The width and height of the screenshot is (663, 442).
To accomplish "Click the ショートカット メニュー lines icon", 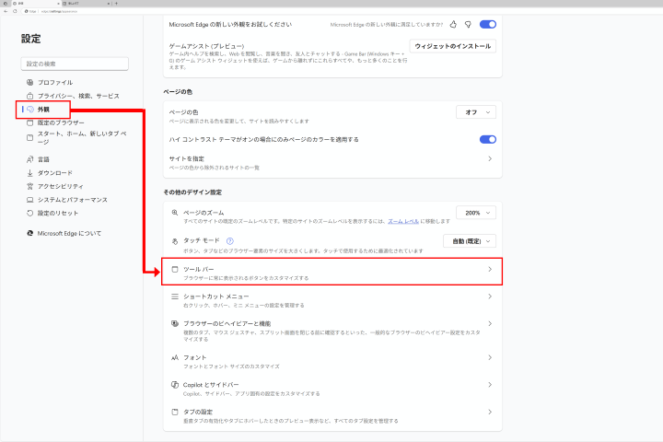I will pos(175,297).
